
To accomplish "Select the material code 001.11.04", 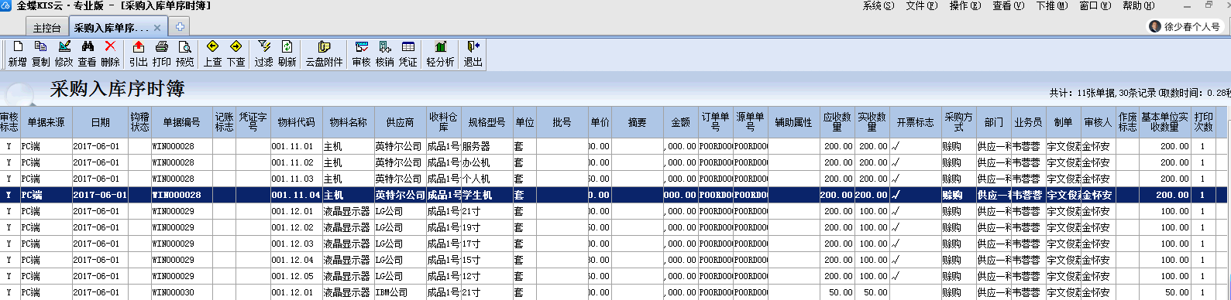I will tap(296, 195).
